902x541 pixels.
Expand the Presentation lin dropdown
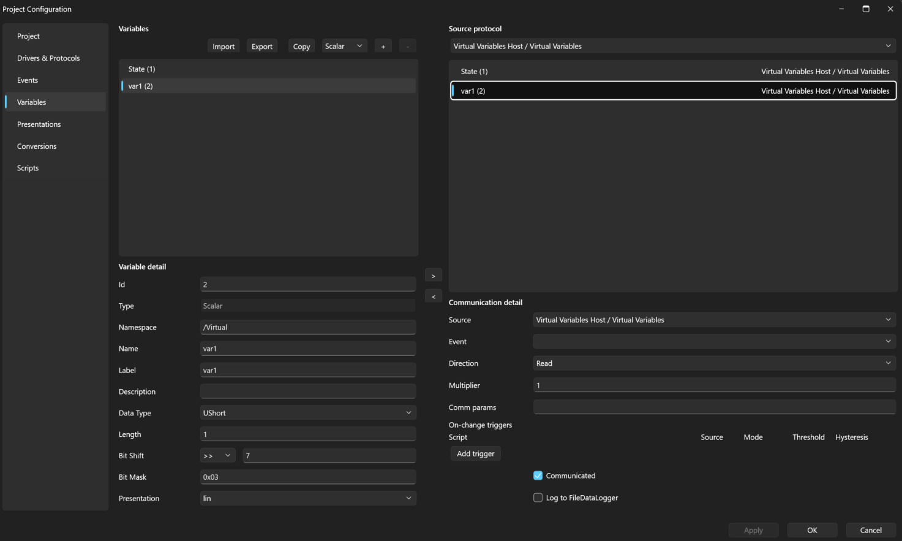coord(308,498)
